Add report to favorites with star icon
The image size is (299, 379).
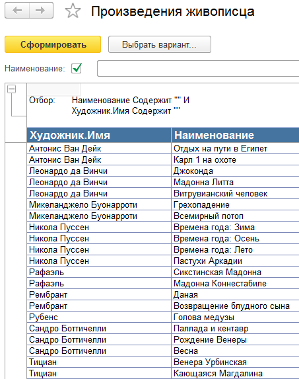(x=73, y=11)
